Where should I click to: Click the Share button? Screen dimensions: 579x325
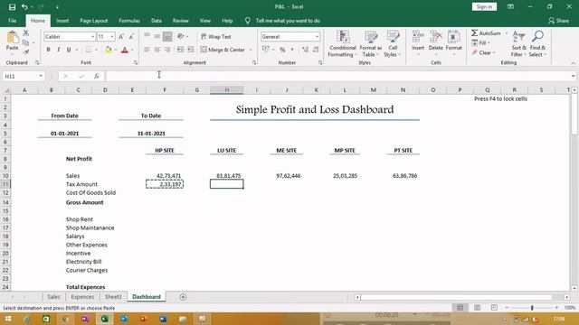click(558, 21)
